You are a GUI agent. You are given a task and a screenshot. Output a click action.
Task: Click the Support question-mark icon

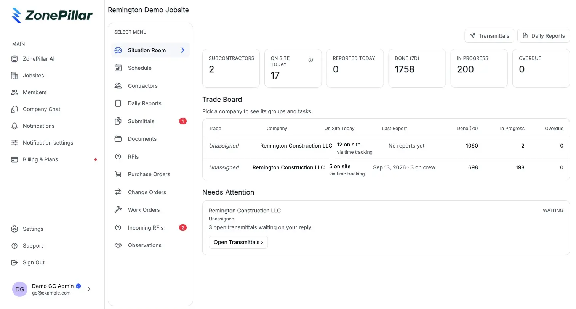click(x=14, y=246)
